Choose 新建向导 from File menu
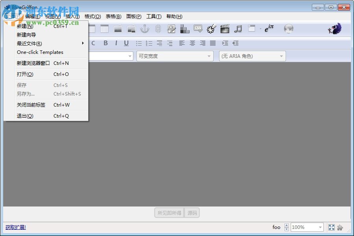The image size is (354, 236). 51,35
